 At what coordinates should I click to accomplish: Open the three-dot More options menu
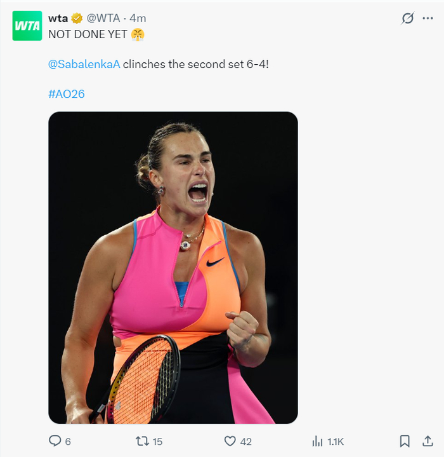click(x=428, y=18)
